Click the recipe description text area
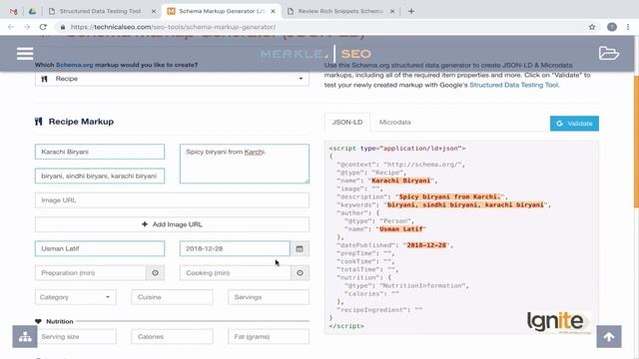The image size is (639, 359). click(245, 164)
